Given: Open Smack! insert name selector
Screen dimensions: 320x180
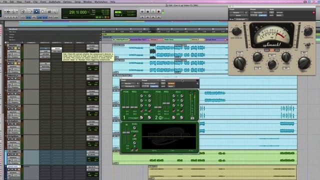Looking at the screenshot, I should (238, 15).
